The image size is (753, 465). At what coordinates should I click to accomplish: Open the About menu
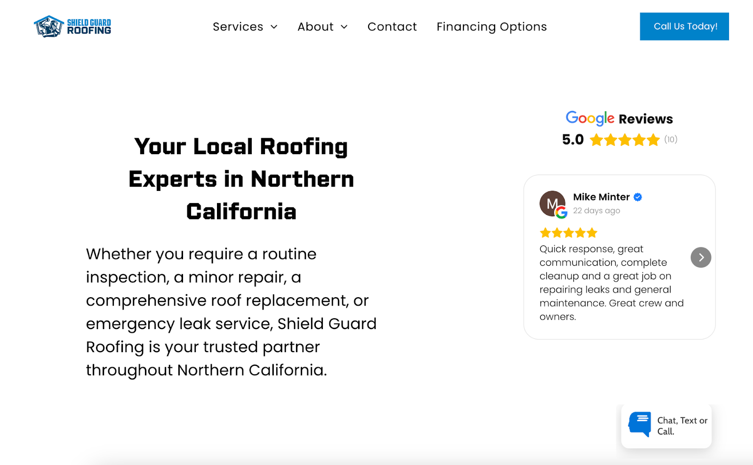315,27
